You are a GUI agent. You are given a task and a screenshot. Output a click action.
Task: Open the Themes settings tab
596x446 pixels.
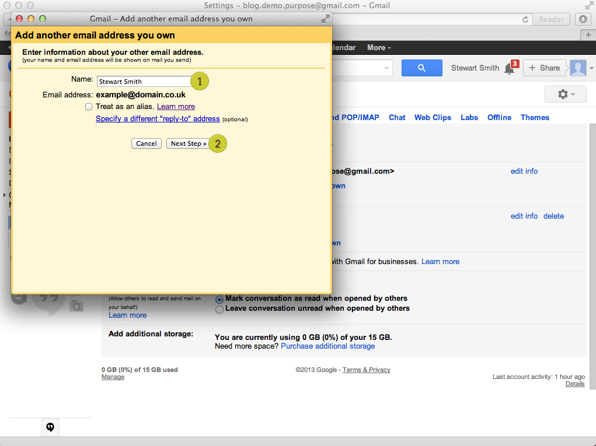(535, 118)
